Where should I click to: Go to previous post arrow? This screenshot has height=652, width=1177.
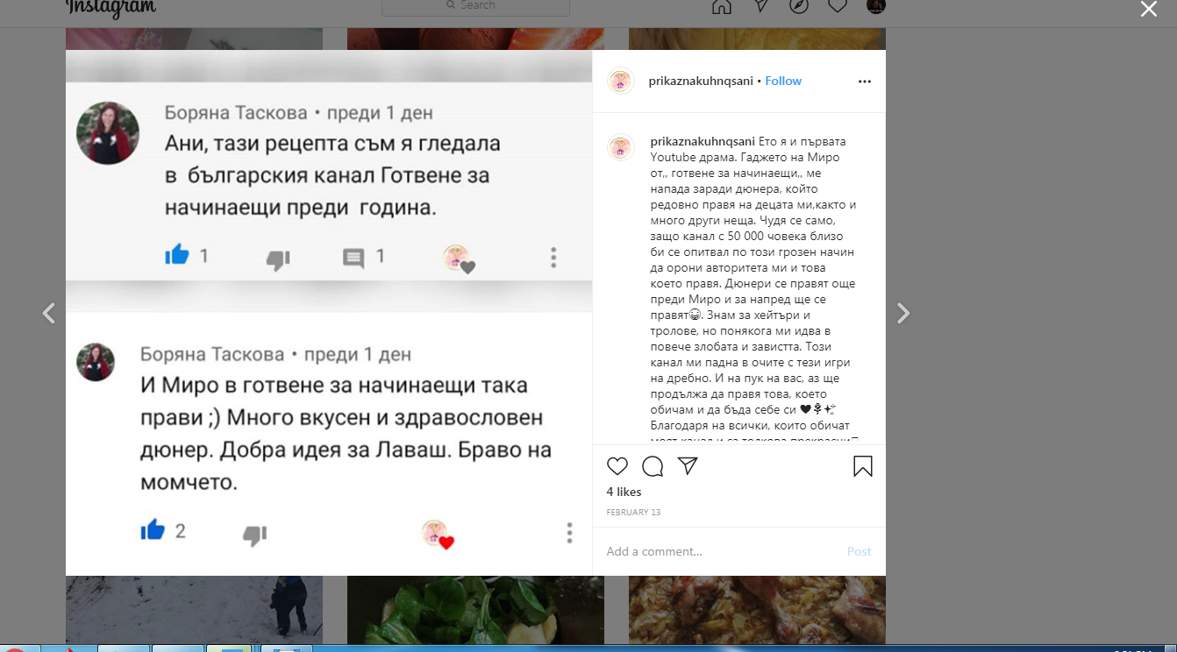tap(49, 313)
